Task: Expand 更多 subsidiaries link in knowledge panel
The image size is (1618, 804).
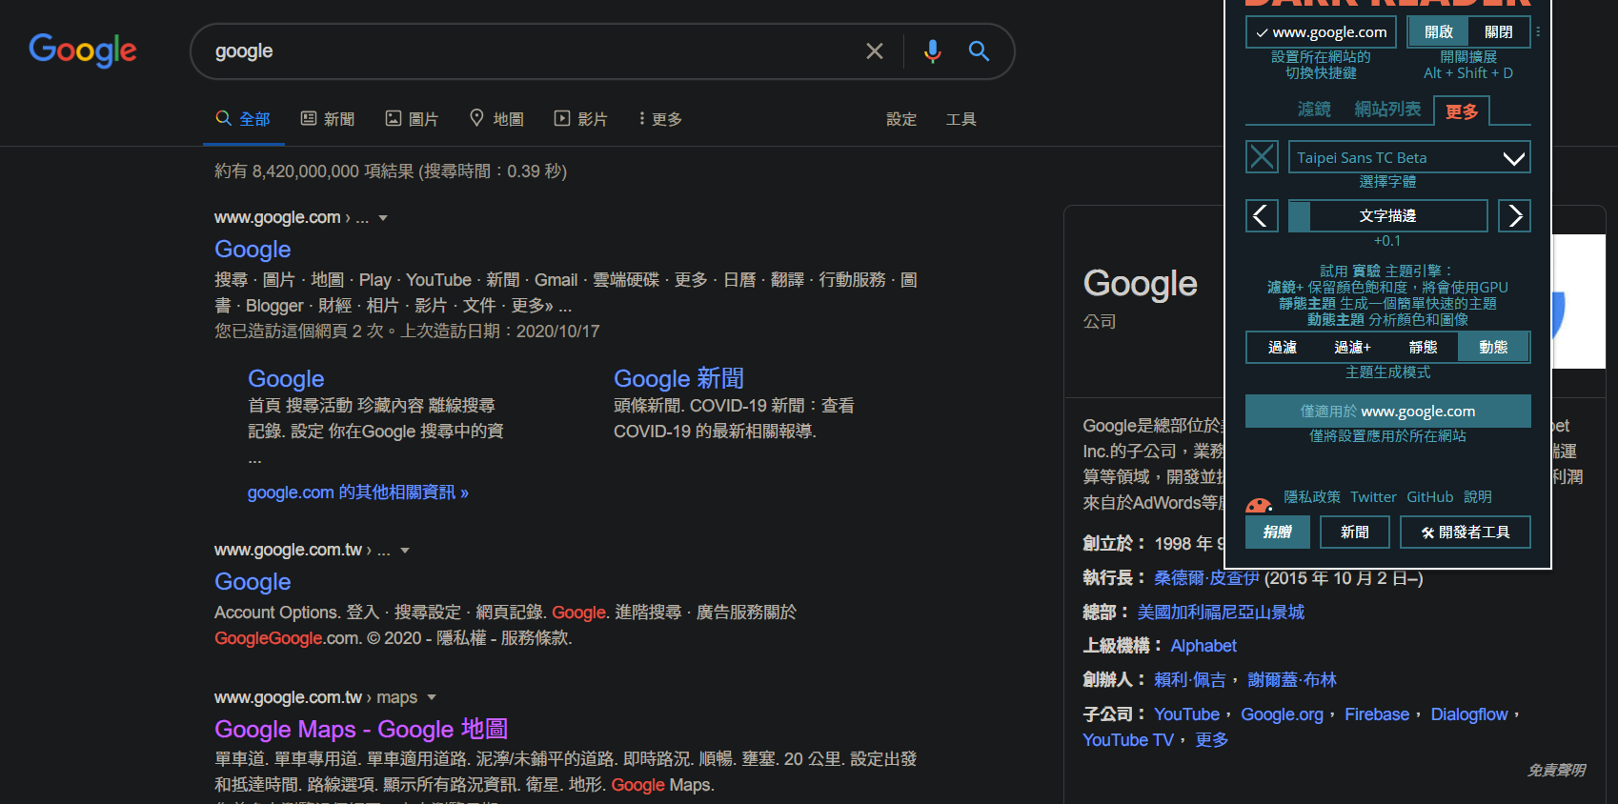Action: [1212, 740]
